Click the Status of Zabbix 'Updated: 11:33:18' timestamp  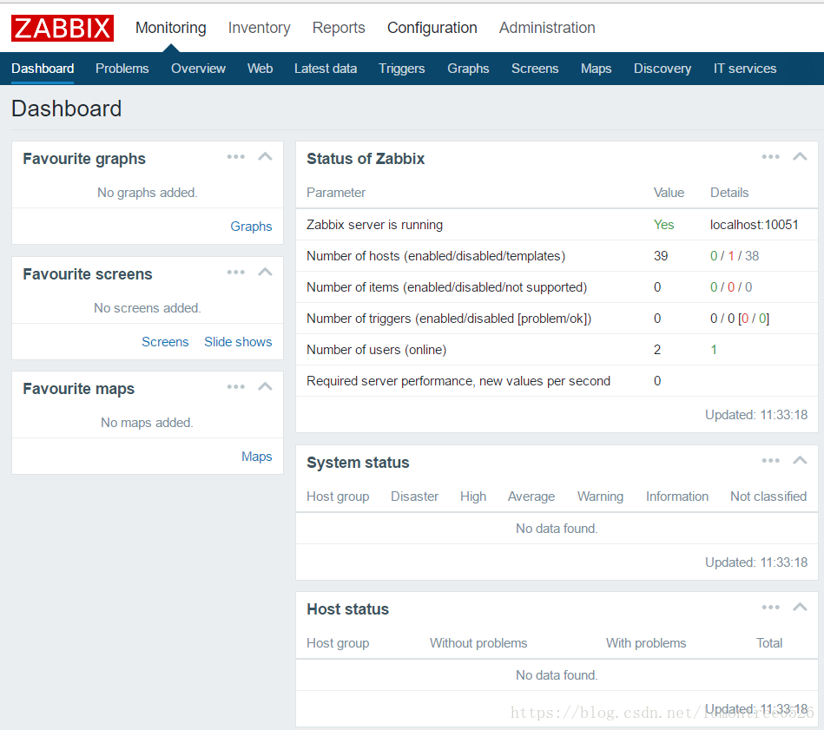756,415
